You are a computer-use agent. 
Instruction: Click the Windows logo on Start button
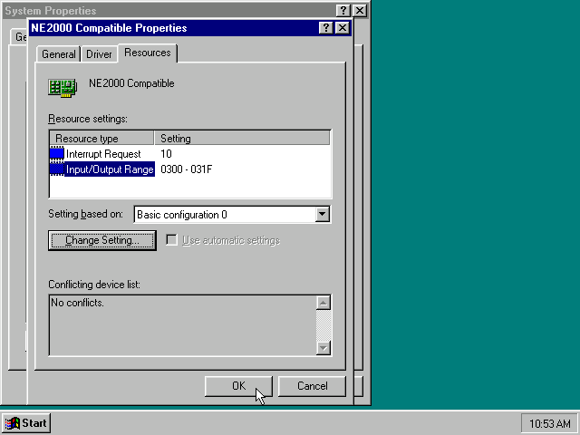tap(12, 423)
